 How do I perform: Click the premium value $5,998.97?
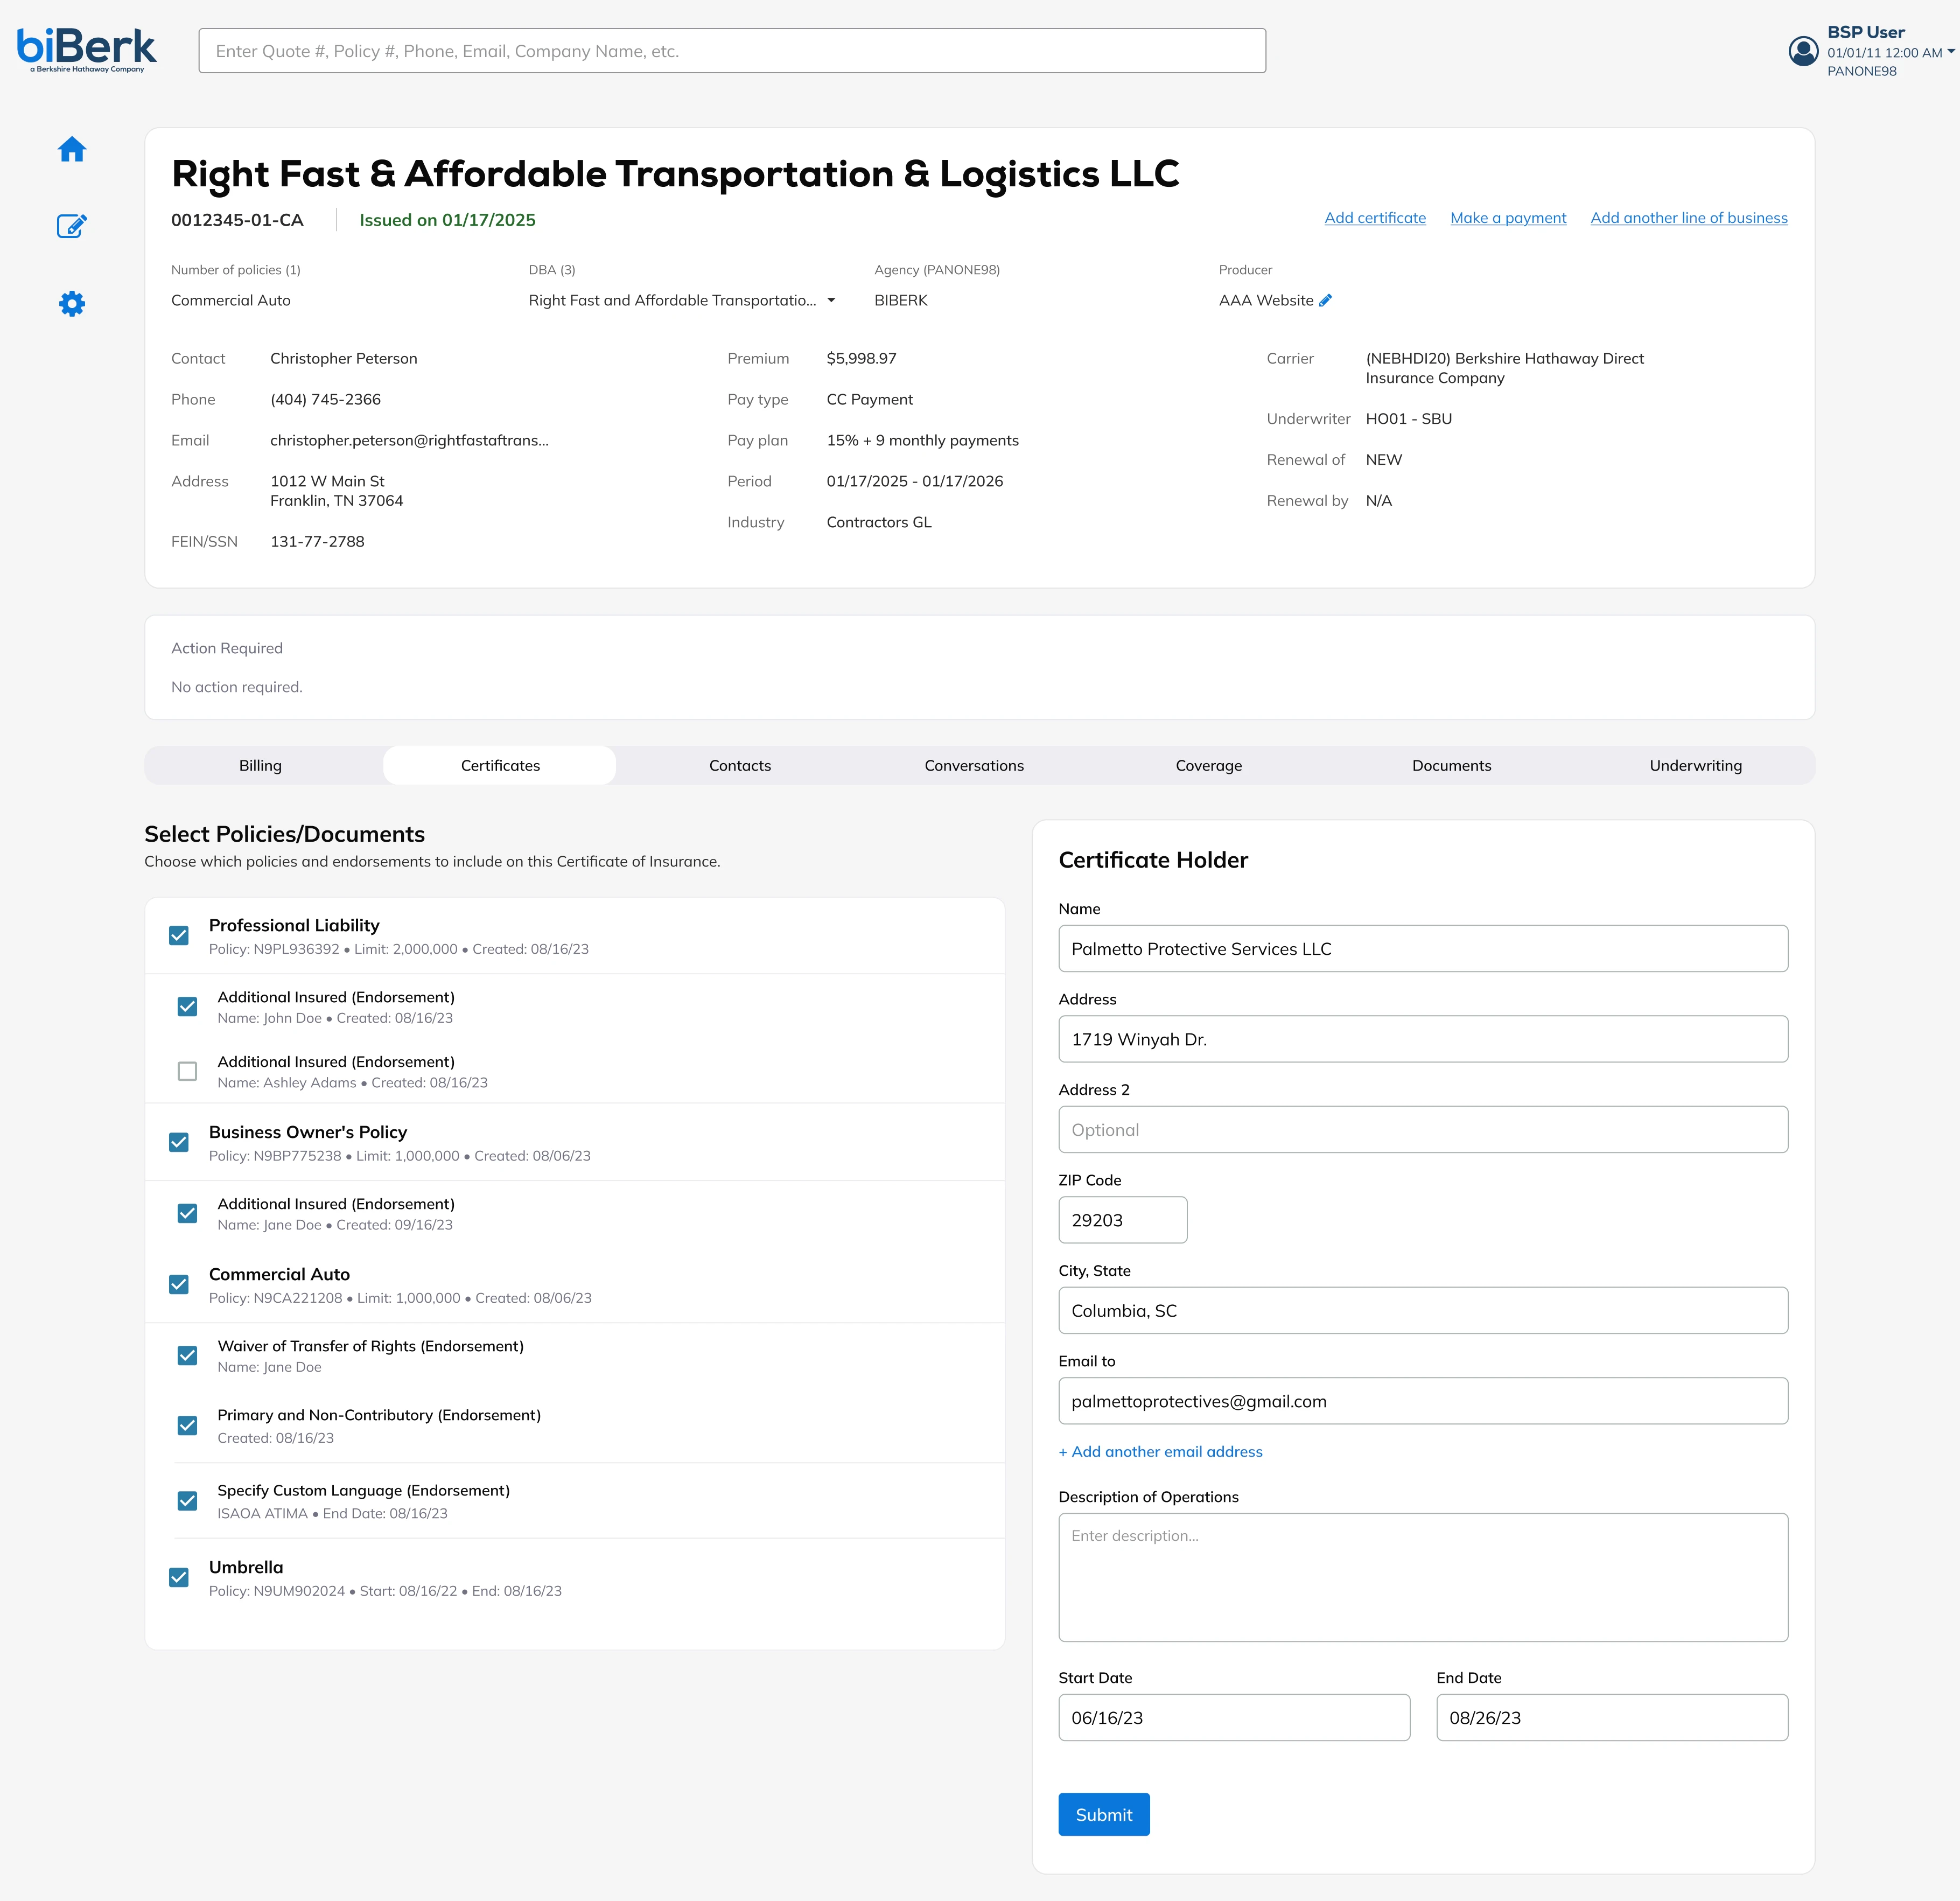(861, 358)
